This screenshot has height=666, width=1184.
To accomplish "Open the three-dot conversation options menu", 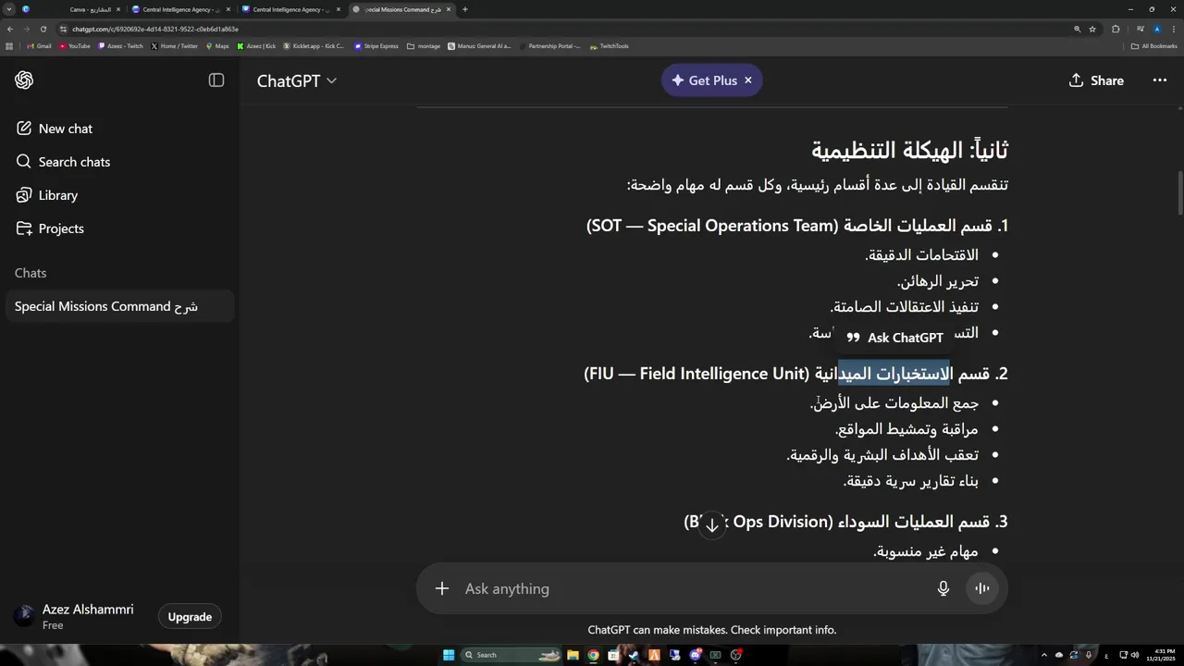I will [1159, 80].
